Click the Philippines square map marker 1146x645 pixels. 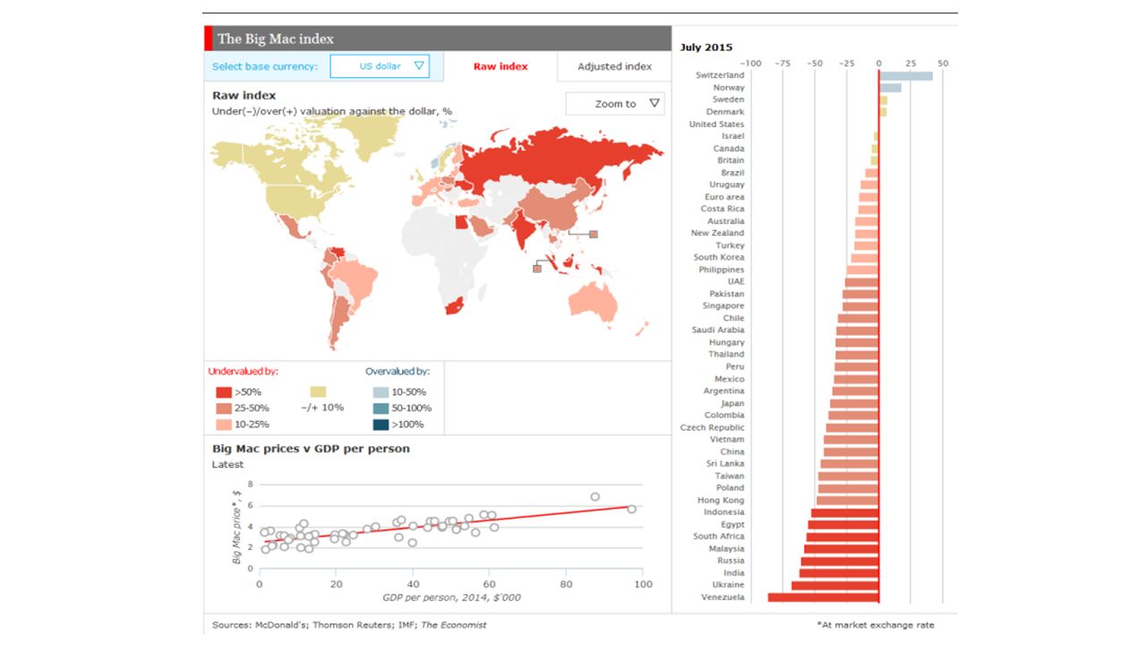tap(594, 235)
